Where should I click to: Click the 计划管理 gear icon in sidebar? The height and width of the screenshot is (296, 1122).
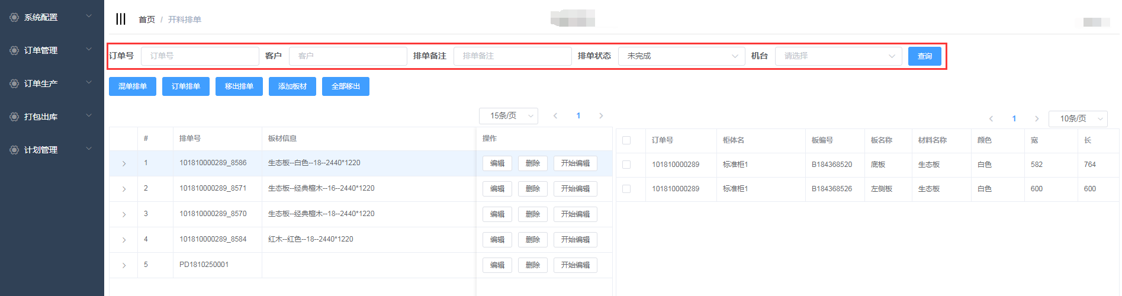[x=14, y=150]
